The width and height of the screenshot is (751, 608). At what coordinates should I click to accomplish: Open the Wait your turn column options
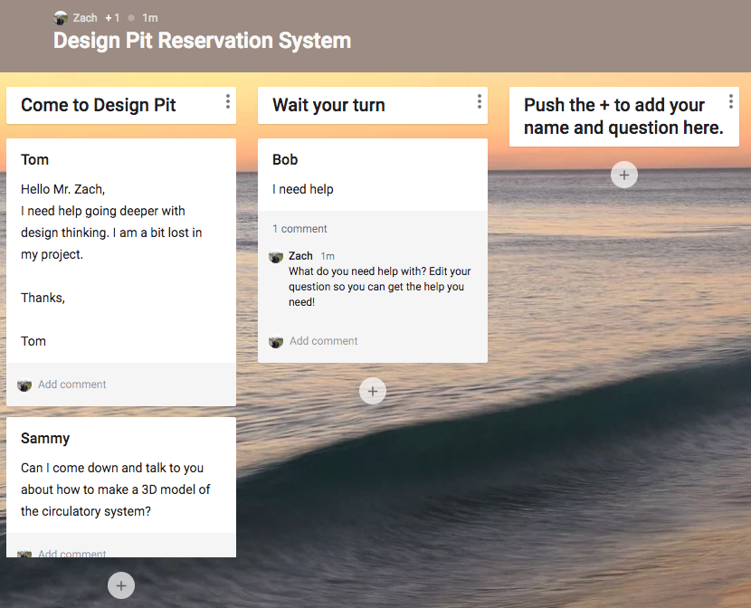[x=480, y=101]
